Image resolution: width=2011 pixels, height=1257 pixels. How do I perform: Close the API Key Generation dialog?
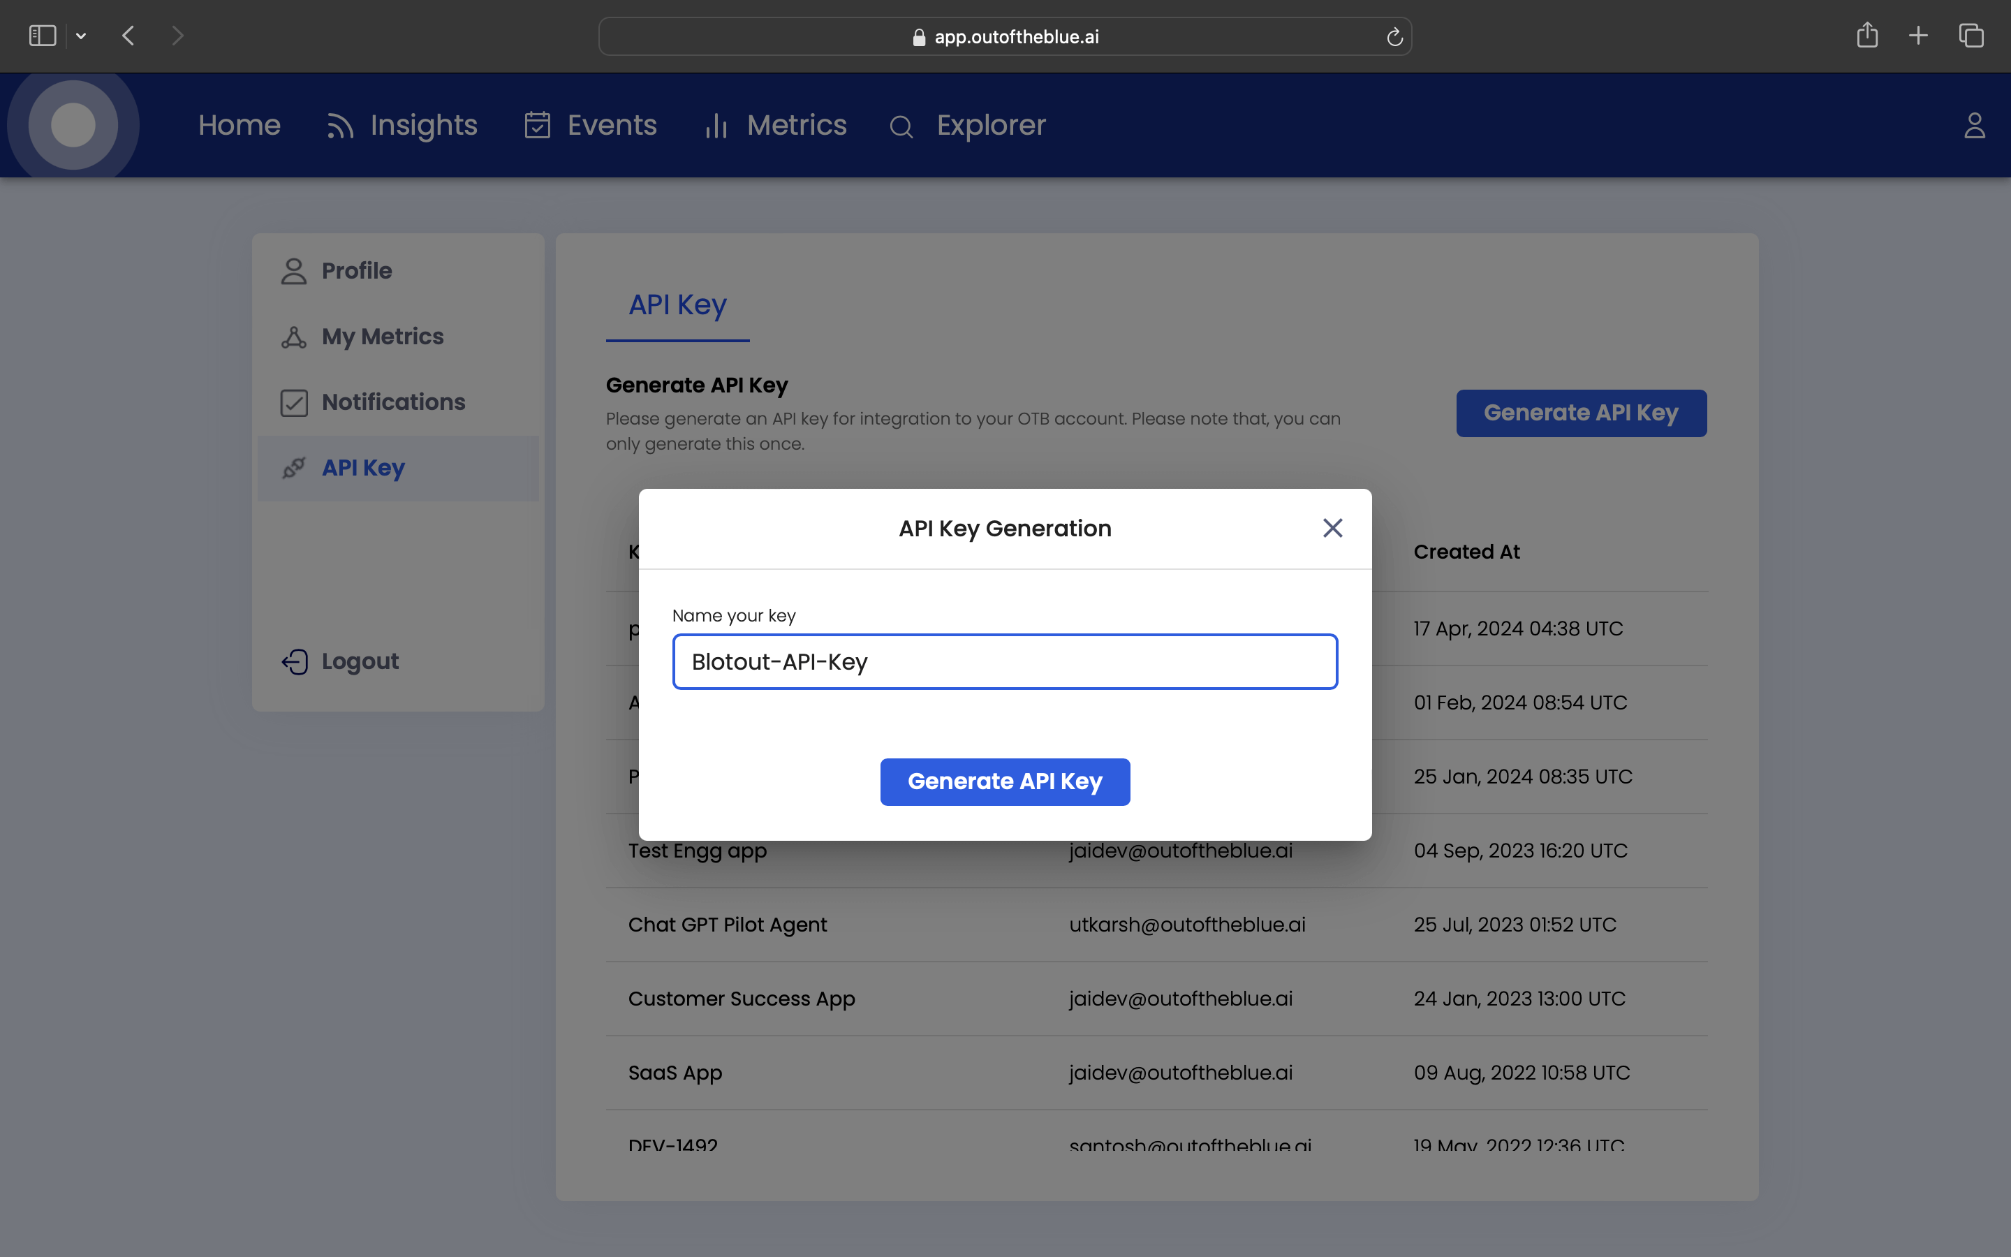(x=1332, y=528)
